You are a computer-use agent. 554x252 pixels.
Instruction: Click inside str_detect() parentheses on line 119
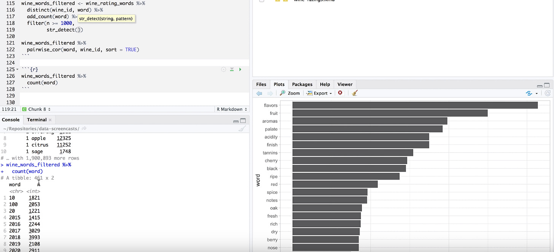(78, 30)
